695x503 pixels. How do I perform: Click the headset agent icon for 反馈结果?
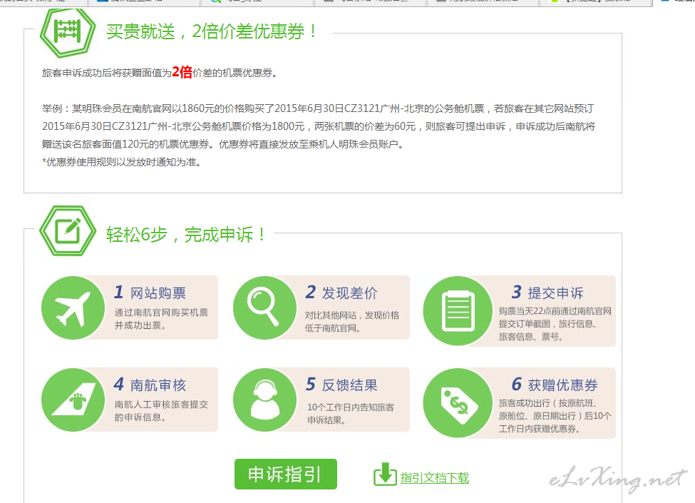pos(264,400)
